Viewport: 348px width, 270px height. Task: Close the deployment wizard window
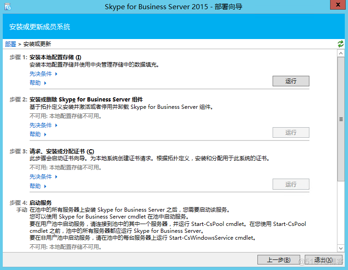pyautogui.click(x=338, y=5)
